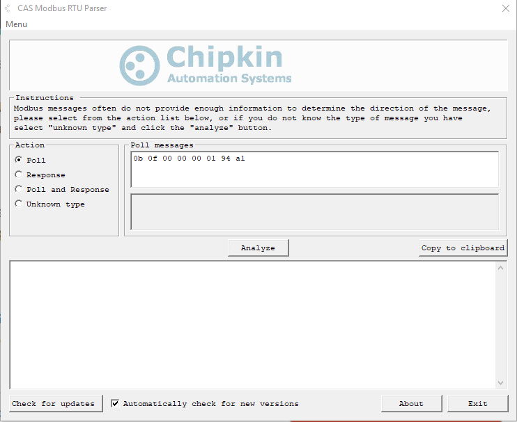The width and height of the screenshot is (517, 422).
Task: Click the results scrollbar down arrow
Action: [x=500, y=382]
